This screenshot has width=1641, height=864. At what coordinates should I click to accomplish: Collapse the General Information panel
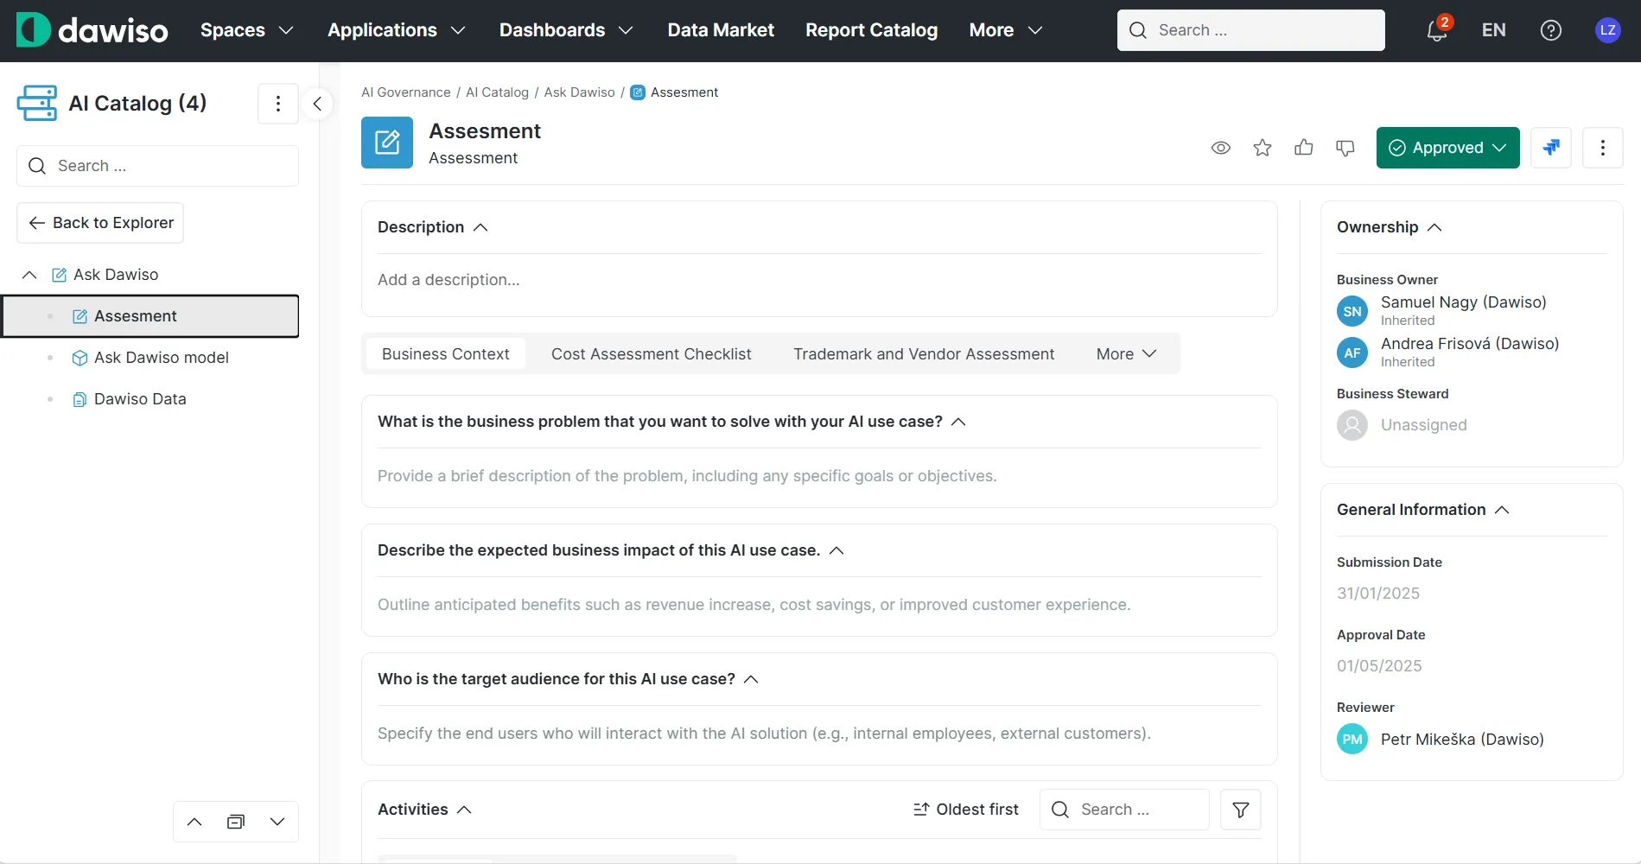[x=1502, y=510]
